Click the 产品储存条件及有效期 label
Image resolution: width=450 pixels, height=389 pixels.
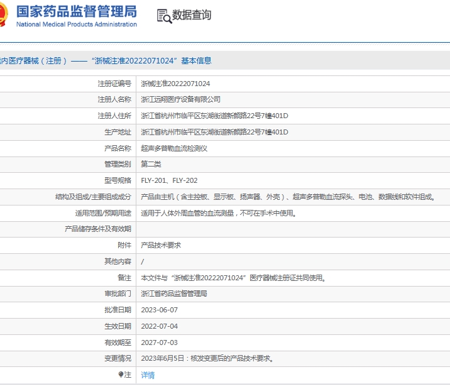[x=98, y=229]
